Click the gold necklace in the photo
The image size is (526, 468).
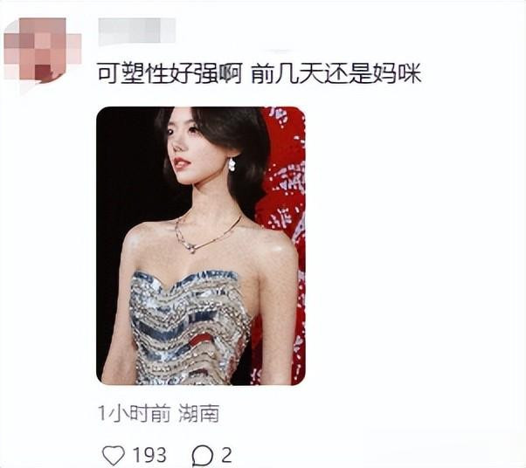204,235
